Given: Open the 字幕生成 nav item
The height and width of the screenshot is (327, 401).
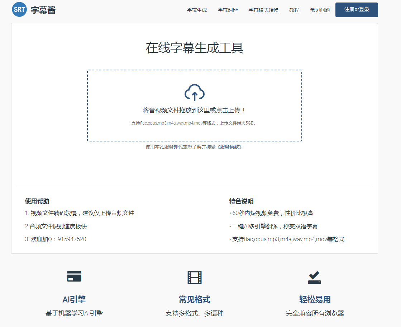Looking at the screenshot, I should (197, 10).
